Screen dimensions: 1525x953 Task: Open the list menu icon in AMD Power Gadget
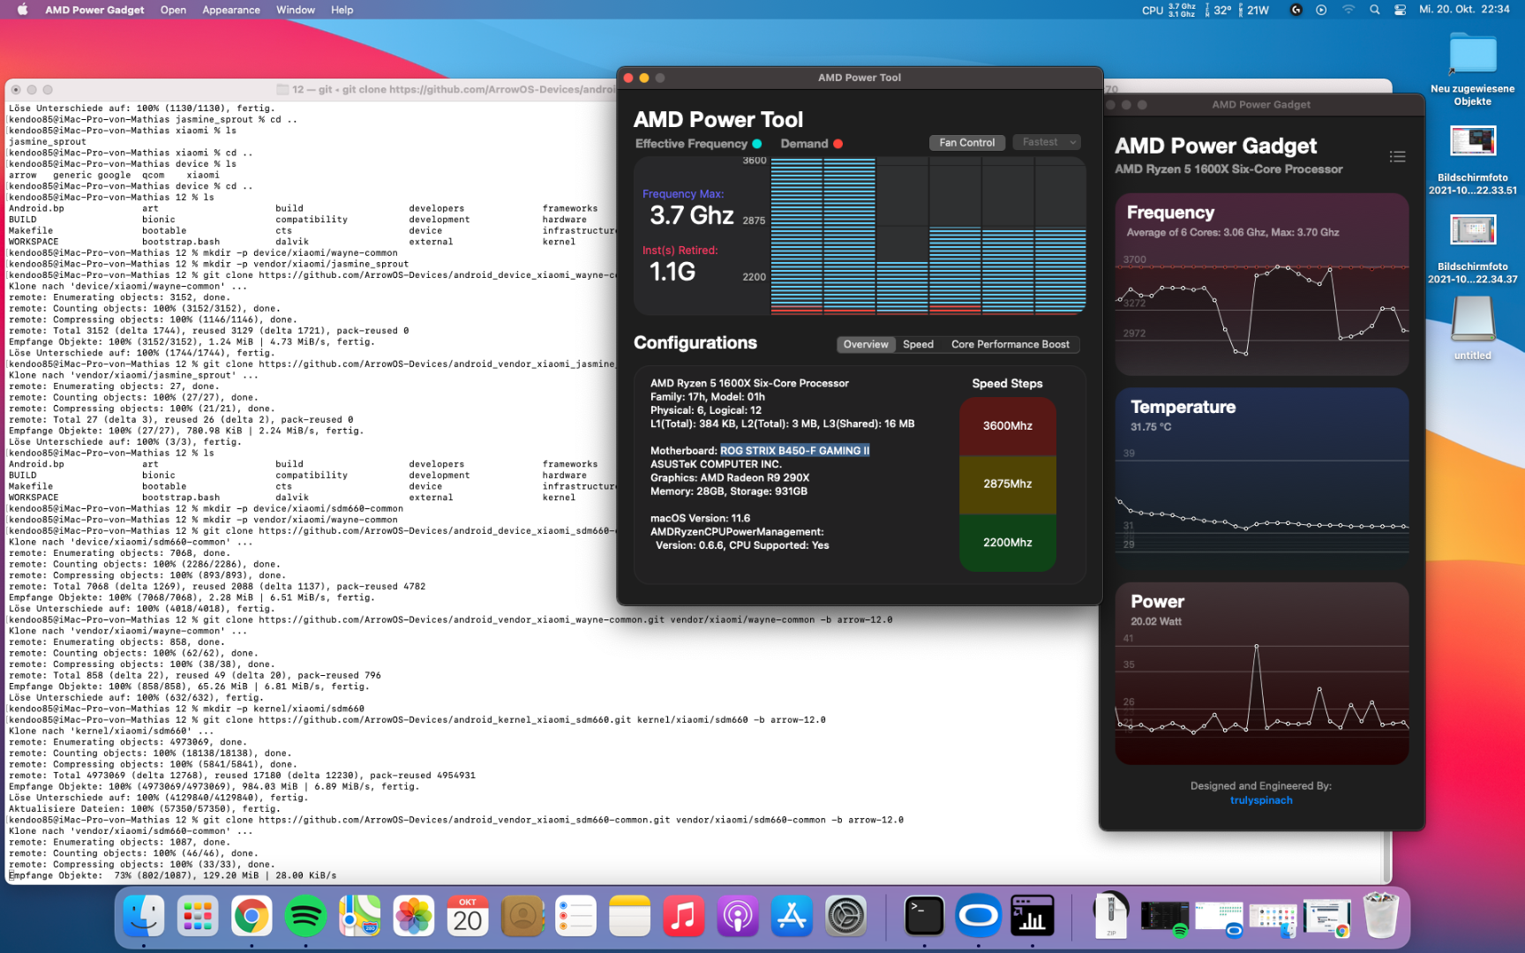[x=1397, y=156]
